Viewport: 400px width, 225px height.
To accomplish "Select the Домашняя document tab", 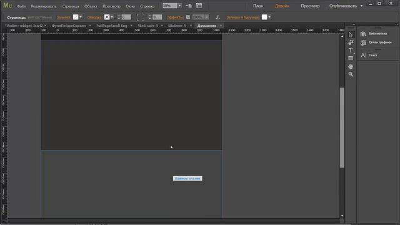I will (x=207, y=26).
